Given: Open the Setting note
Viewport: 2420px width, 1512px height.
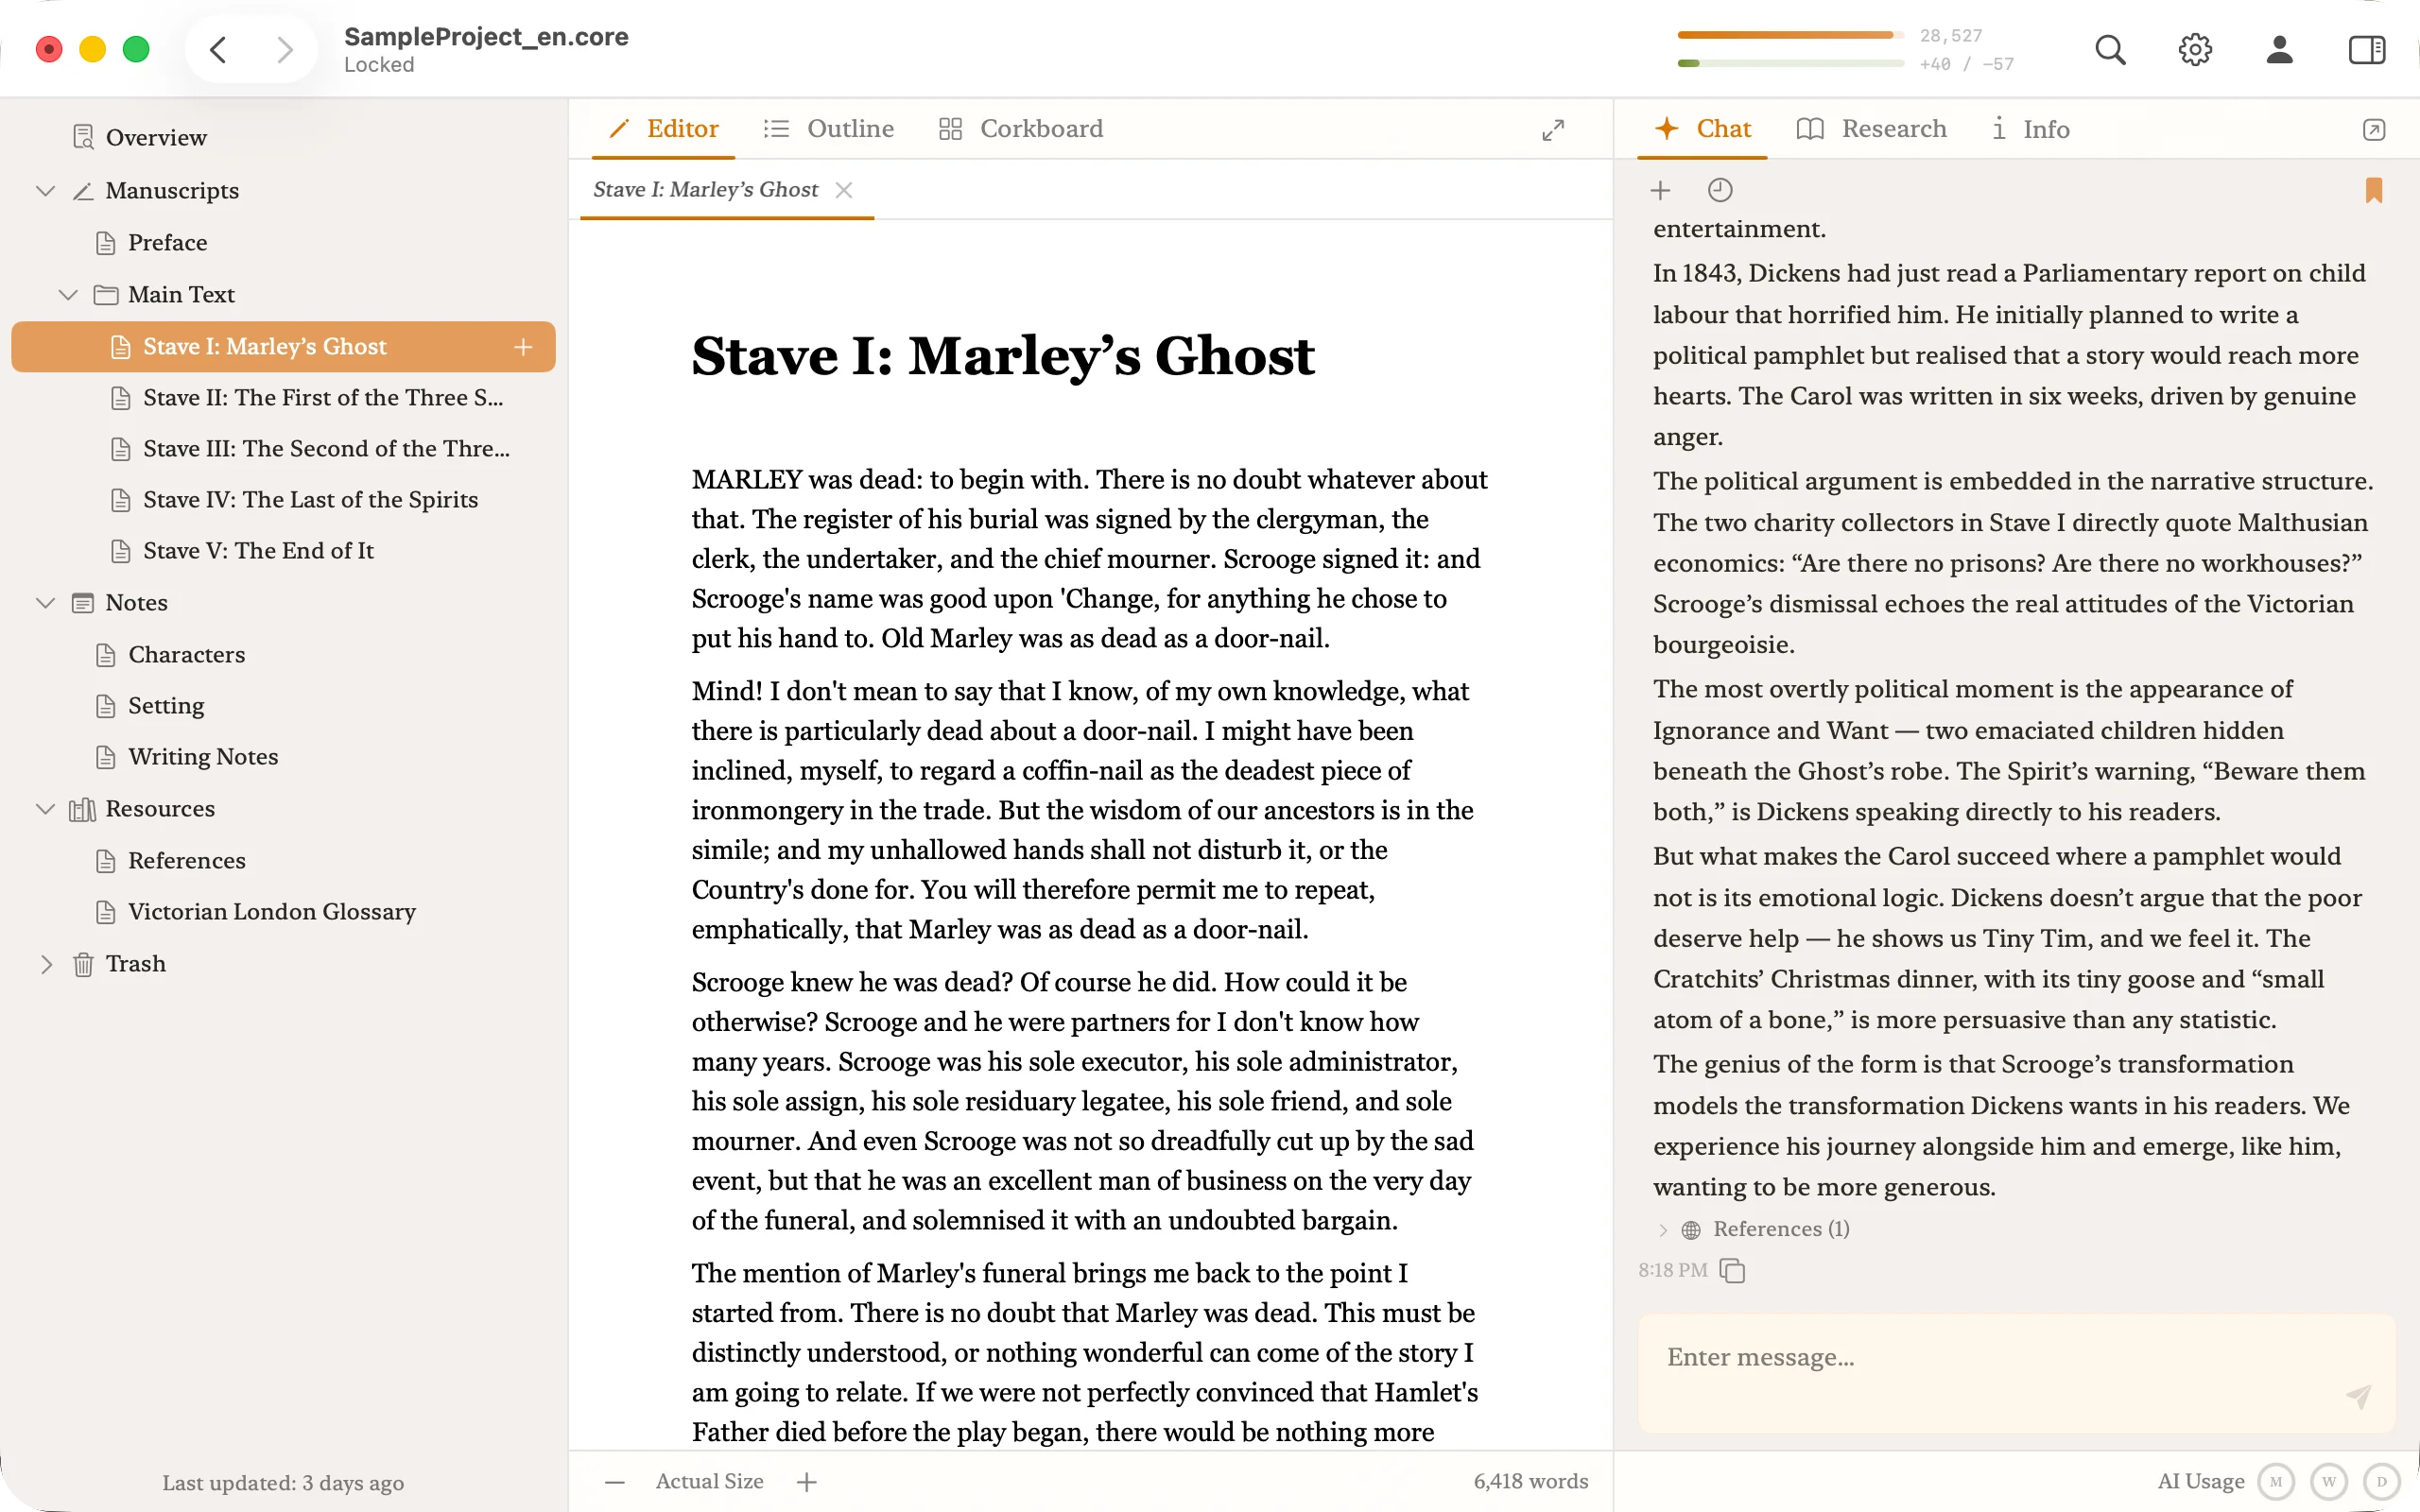Looking at the screenshot, I should [166, 706].
